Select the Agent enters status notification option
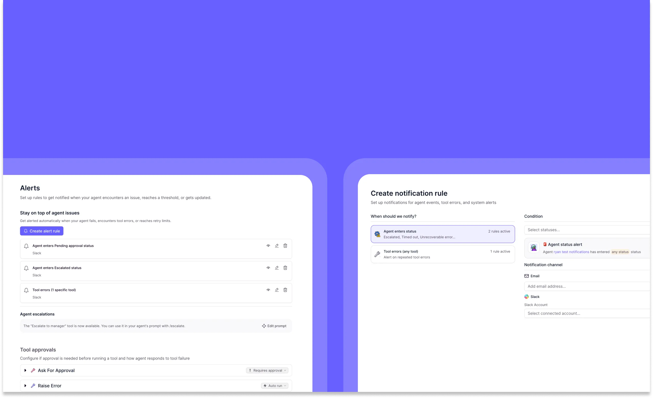Image resolution: width=653 pixels, height=398 pixels. point(442,234)
